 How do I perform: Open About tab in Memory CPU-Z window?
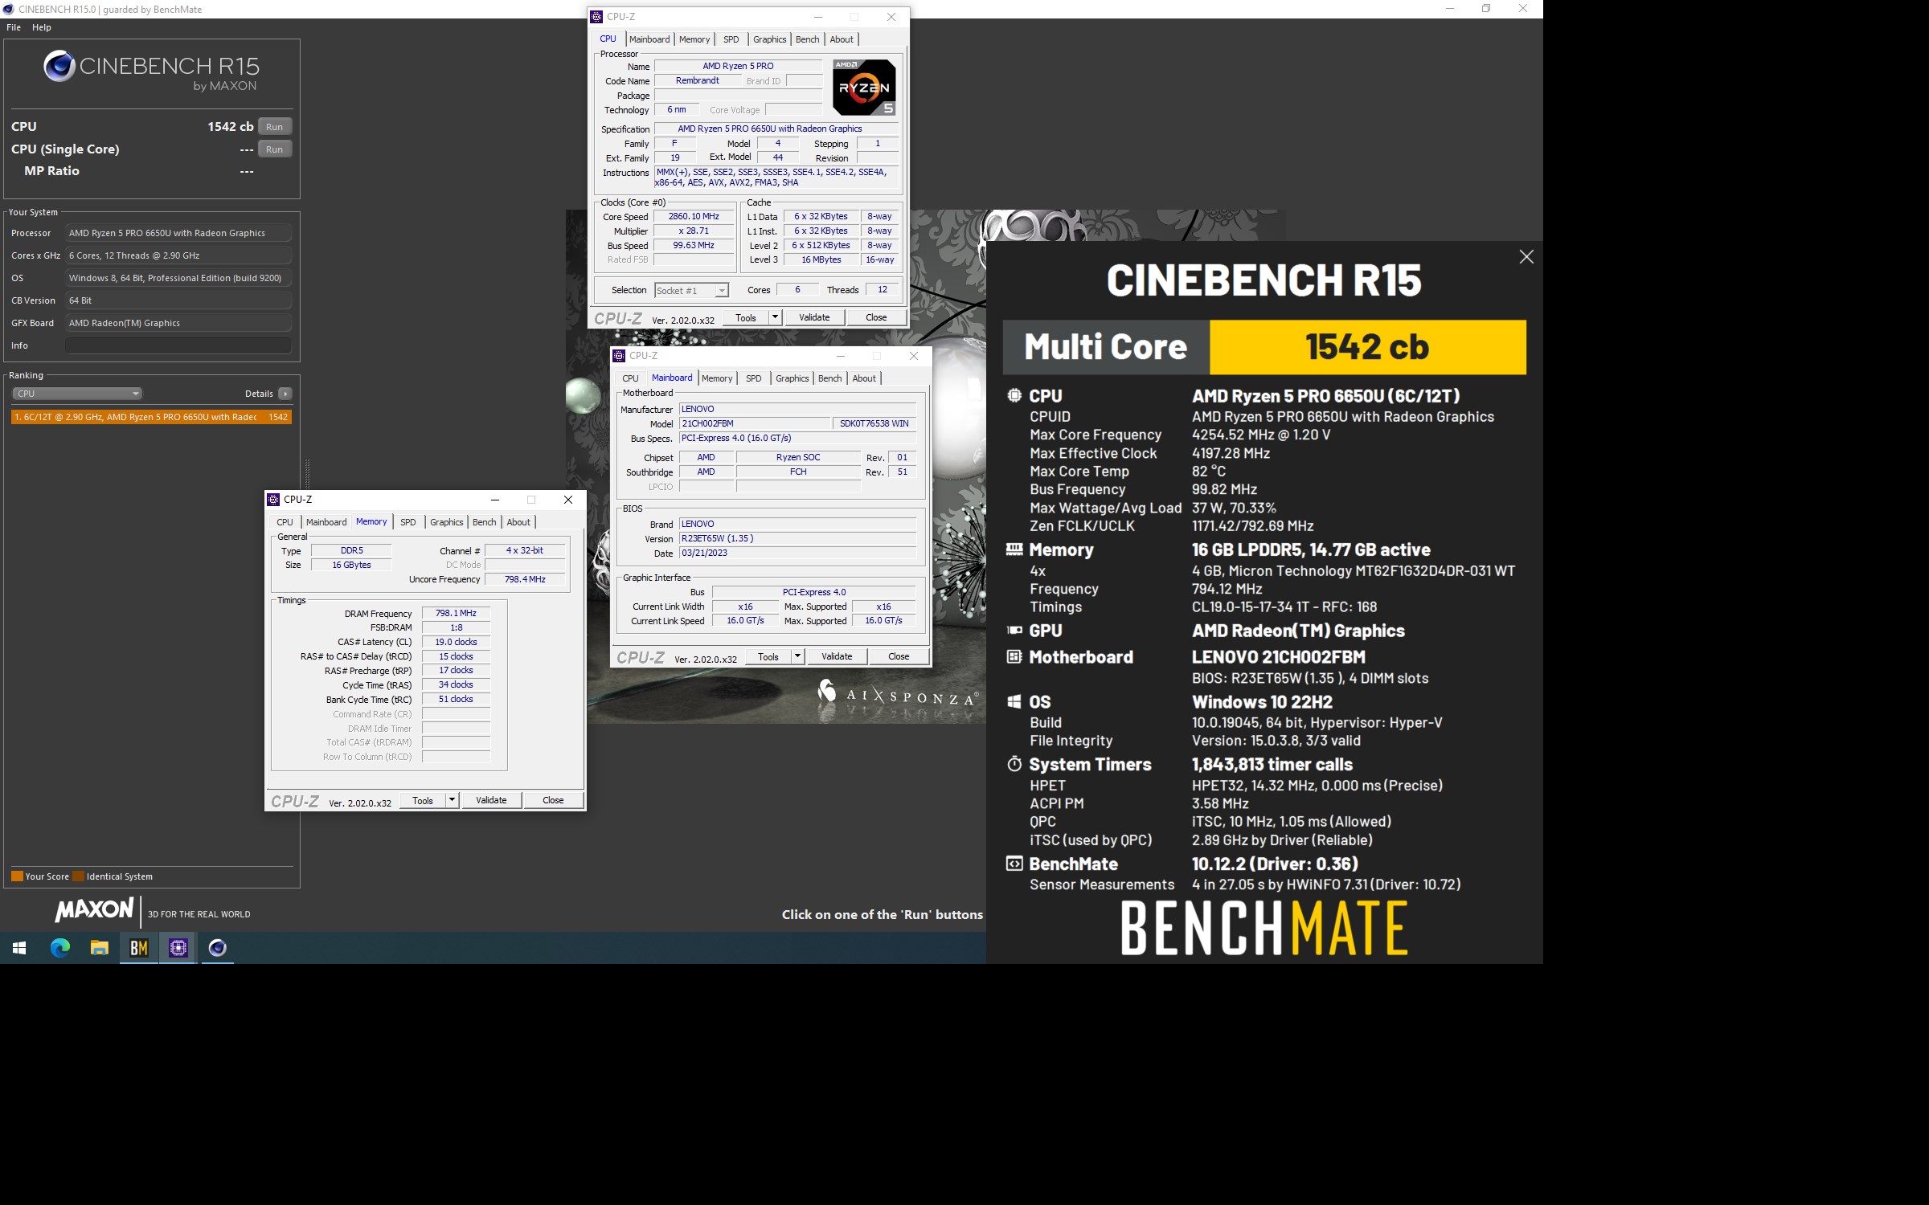click(518, 522)
